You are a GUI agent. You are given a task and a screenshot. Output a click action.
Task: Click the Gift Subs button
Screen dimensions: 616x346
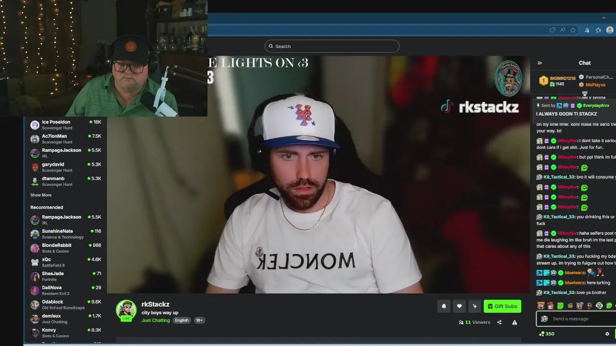click(x=502, y=306)
